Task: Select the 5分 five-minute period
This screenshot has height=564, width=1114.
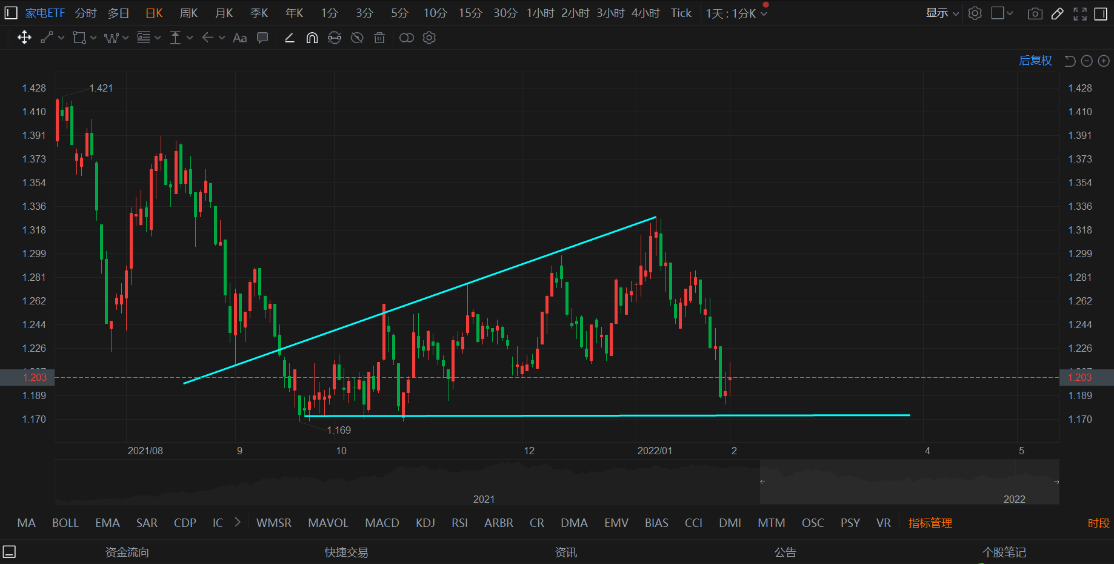Action: coord(399,13)
